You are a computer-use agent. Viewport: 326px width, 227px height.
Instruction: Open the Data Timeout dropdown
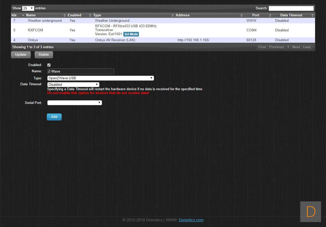tap(73, 84)
